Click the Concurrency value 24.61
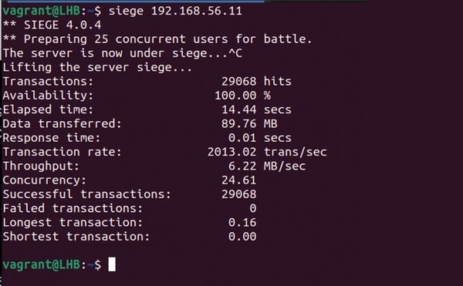The height and width of the screenshot is (286, 463). coord(239,180)
